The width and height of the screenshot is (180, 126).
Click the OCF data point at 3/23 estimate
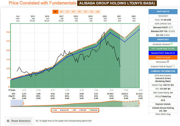[x=139, y=25]
